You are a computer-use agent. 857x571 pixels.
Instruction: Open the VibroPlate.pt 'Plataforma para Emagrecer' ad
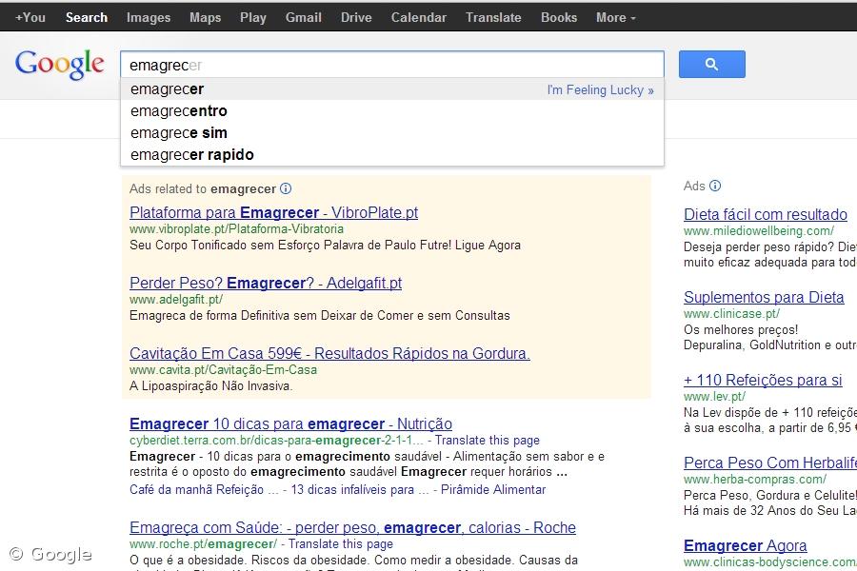tap(273, 212)
